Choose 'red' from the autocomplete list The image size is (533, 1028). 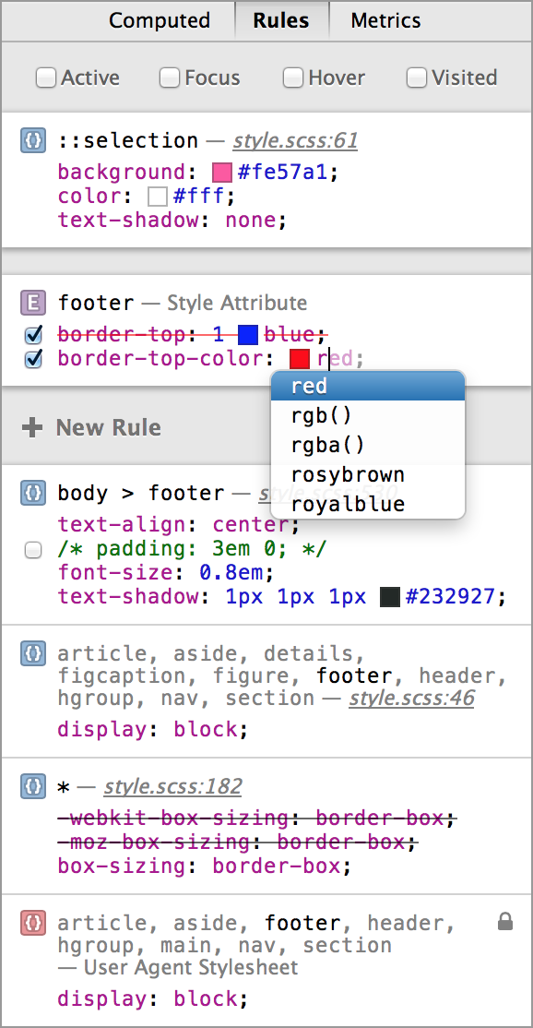tap(368, 386)
